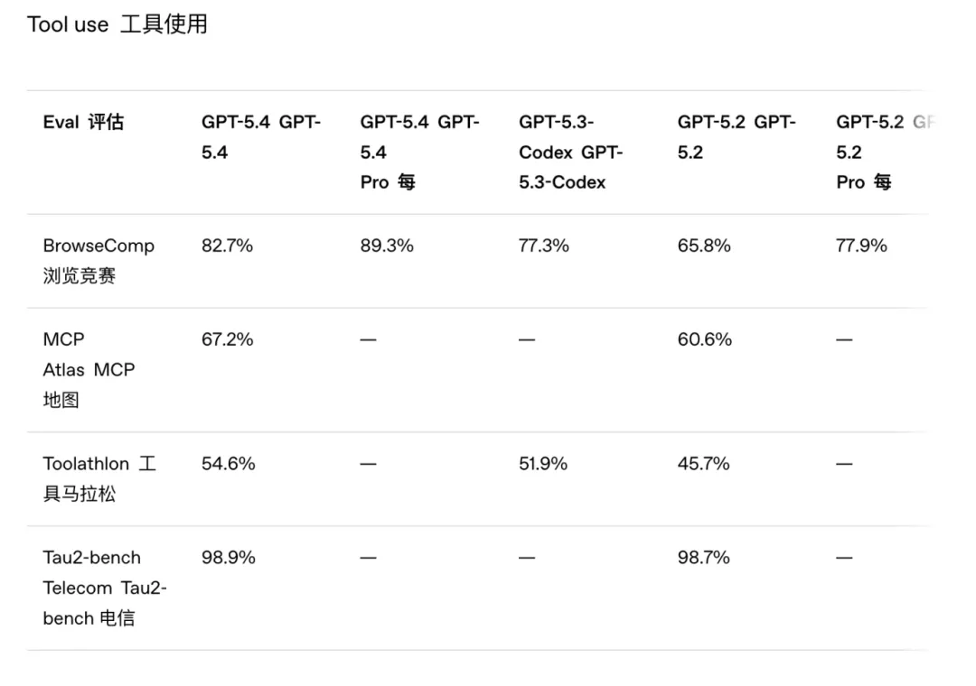Viewport: 976px width, 686px height.
Task: Click the first GPT-5.4 column header
Action: tap(260, 137)
